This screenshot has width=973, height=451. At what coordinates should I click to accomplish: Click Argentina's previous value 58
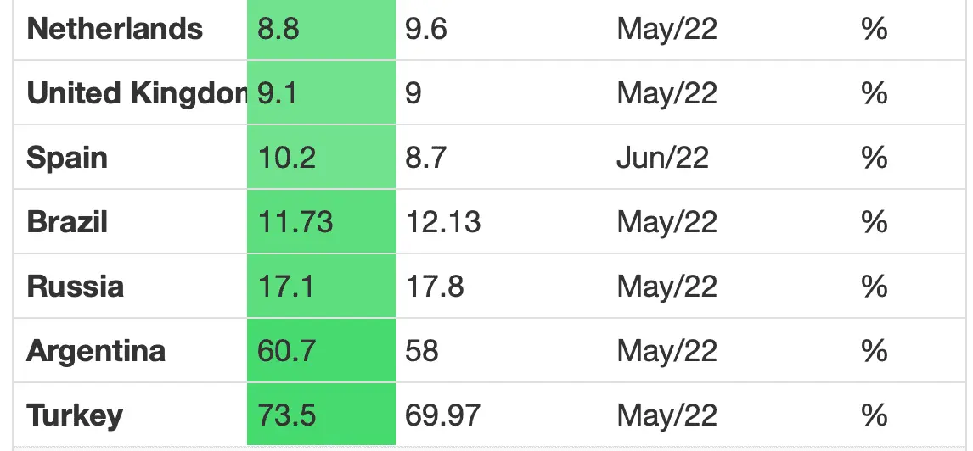click(422, 351)
